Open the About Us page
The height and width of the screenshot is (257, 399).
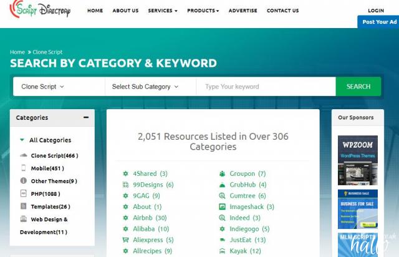tap(125, 11)
